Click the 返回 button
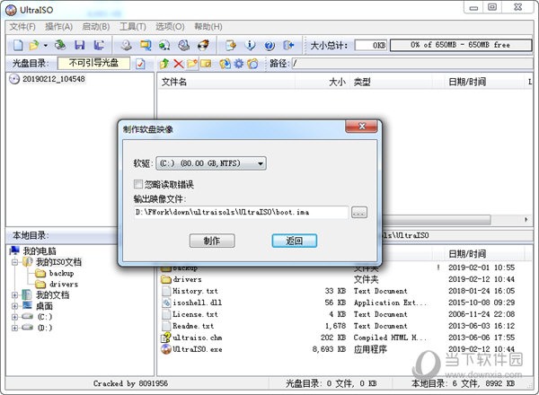 click(x=295, y=241)
